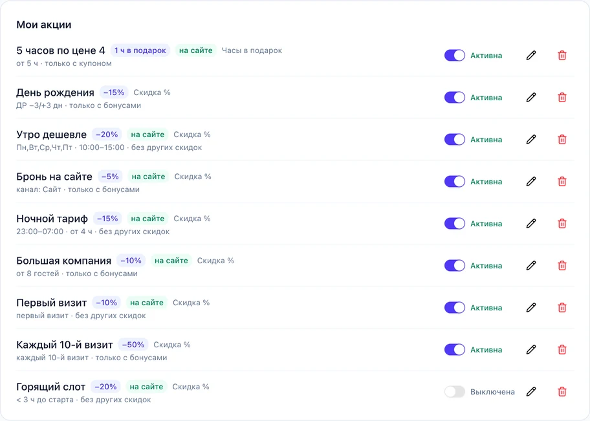Viewport: 590px width, 421px height.
Task: Switch off the «Ночной тариф» promotion
Action: pyautogui.click(x=455, y=224)
